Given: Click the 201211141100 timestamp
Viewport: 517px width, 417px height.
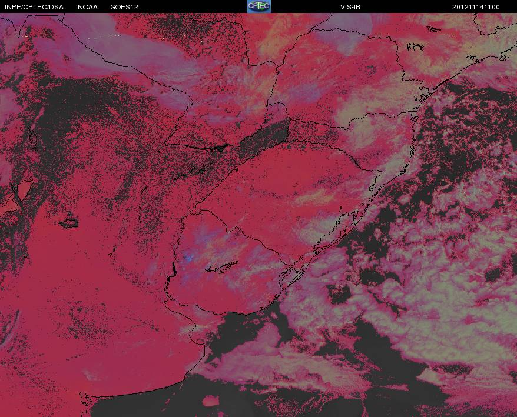Looking at the screenshot, I should coord(476,7).
